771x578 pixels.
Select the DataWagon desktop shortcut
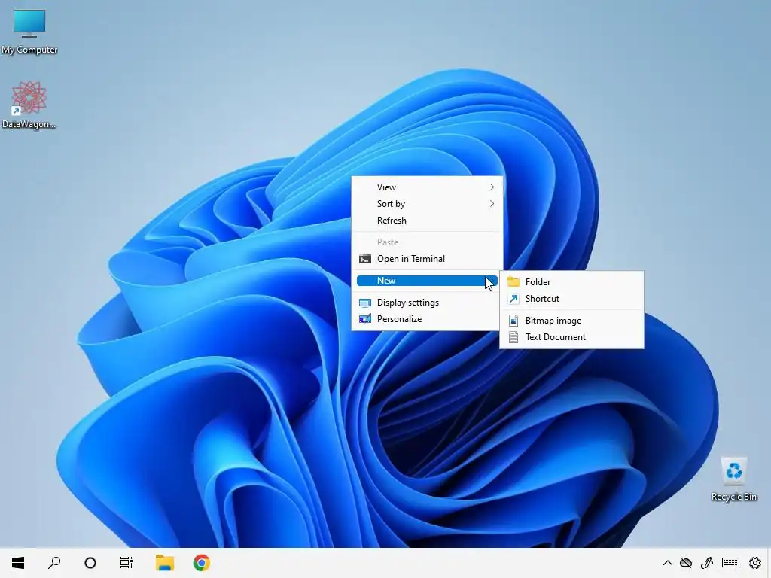pos(29,105)
